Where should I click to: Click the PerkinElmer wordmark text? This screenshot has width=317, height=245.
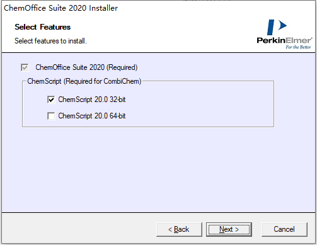[x=284, y=40]
